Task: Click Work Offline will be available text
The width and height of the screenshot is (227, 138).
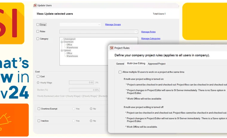Action: tap(141, 127)
